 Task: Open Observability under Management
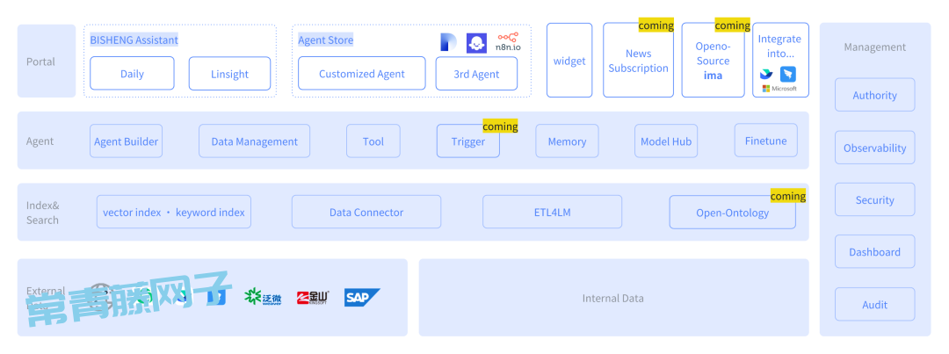tap(874, 148)
